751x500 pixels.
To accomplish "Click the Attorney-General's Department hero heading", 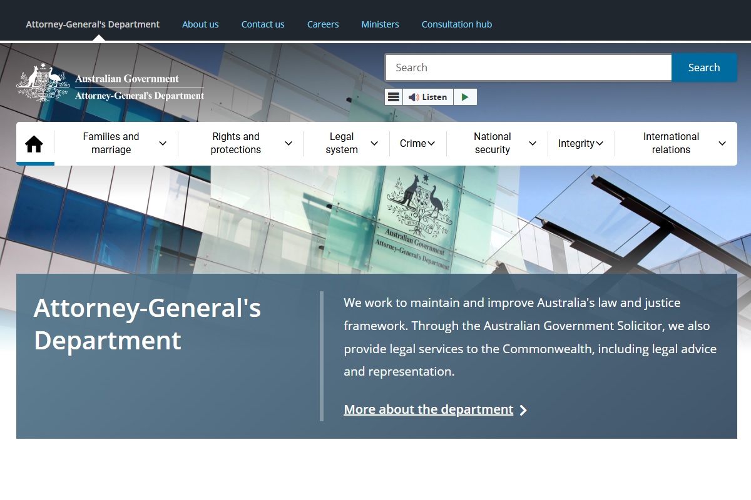I will point(147,324).
